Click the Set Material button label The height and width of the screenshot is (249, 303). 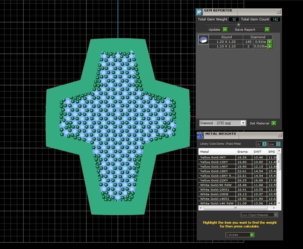pyautogui.click(x=259, y=123)
